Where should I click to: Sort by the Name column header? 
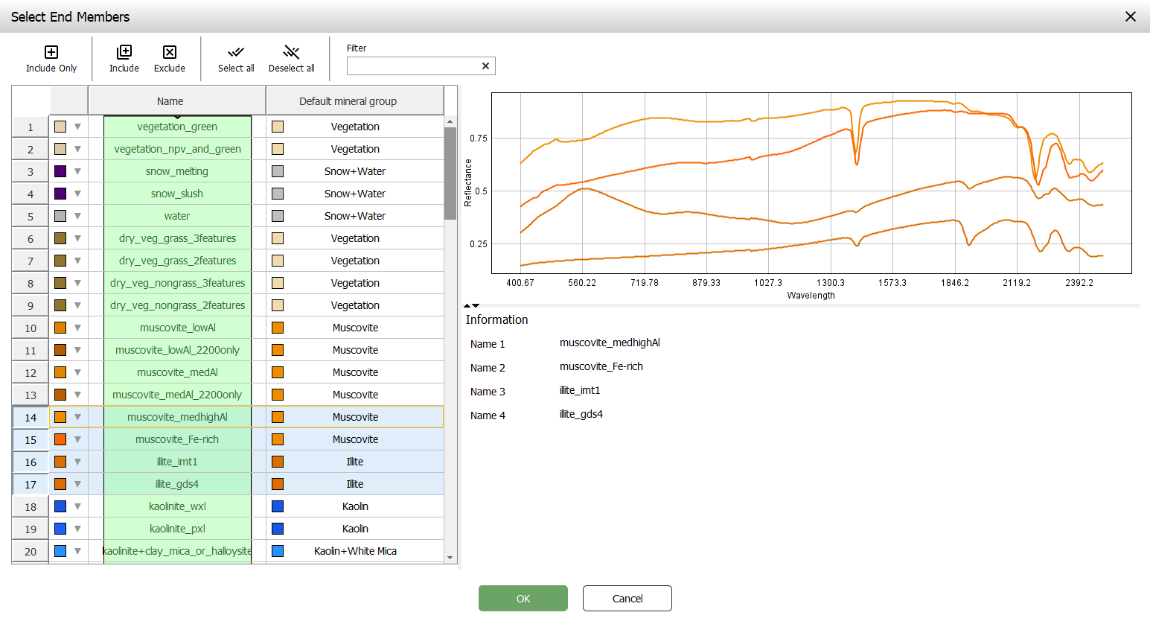[x=170, y=101]
